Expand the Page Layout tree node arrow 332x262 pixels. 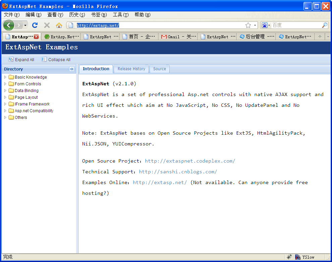coord(5,97)
